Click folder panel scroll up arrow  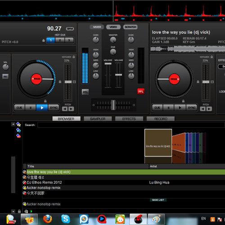coord(13,124)
